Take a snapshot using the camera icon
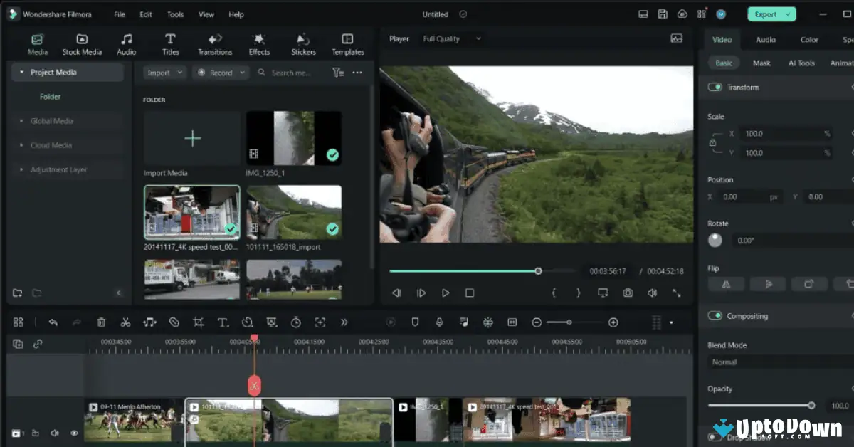Image resolution: width=854 pixels, height=447 pixels. pos(627,292)
